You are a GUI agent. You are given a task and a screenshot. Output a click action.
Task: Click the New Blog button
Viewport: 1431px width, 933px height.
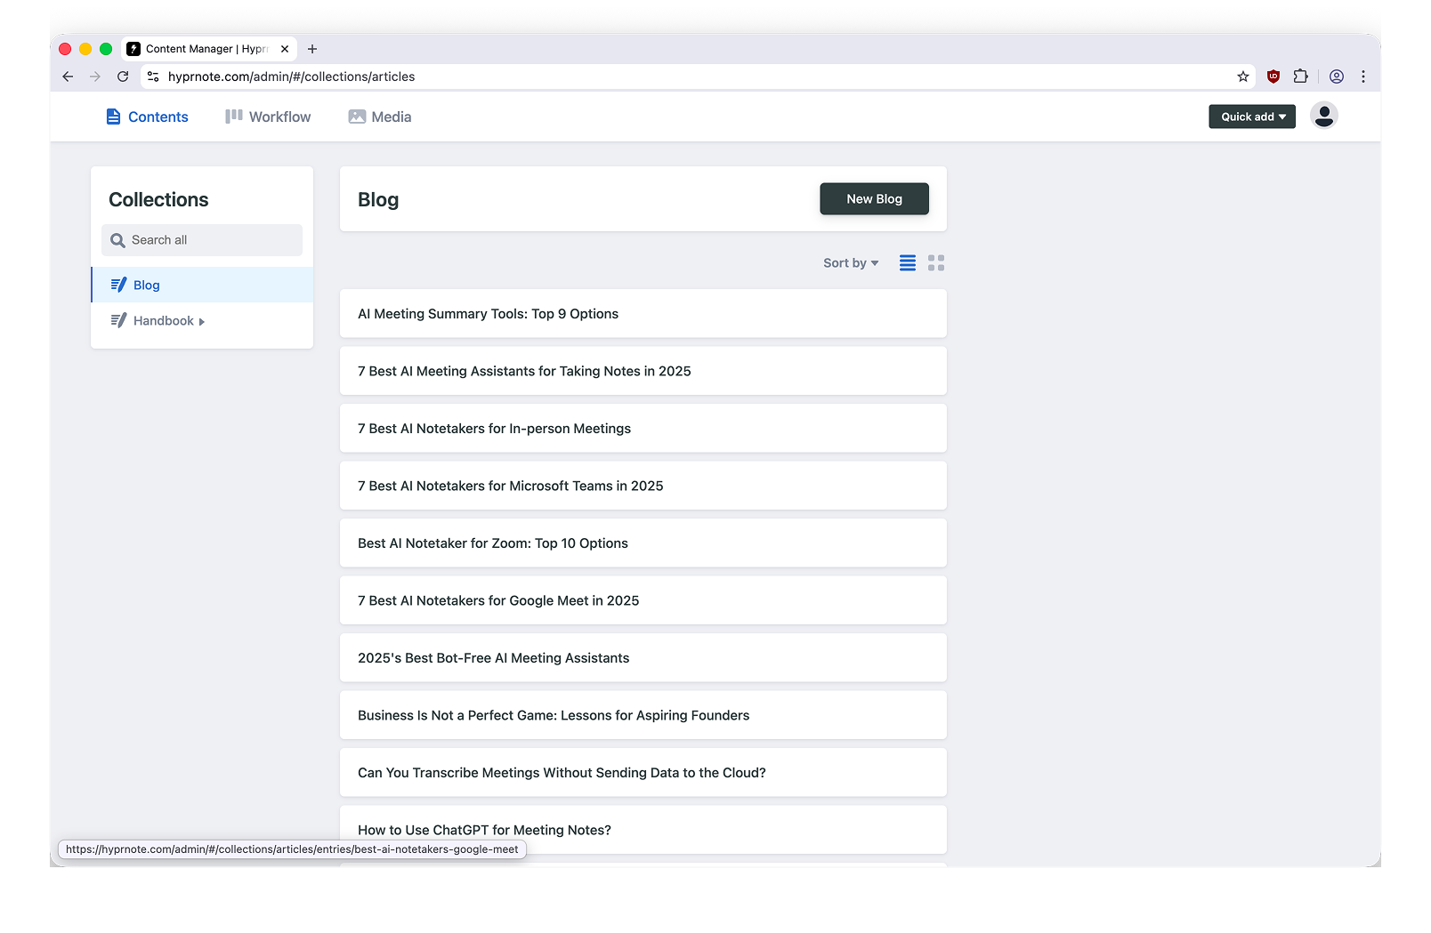873,199
